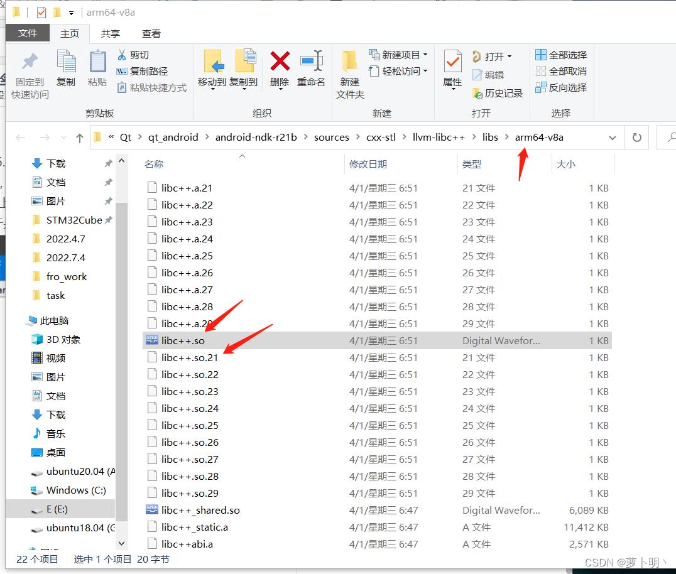Expand the address bar dropdown arrow

(x=613, y=138)
